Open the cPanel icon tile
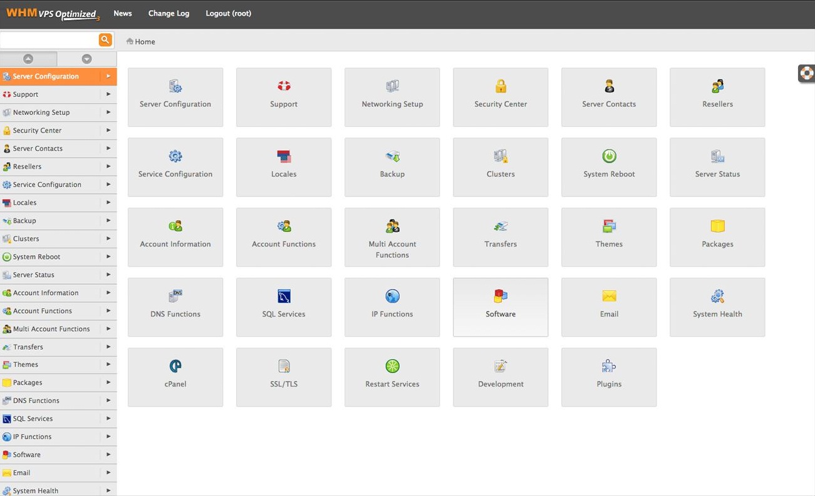Image resolution: width=815 pixels, height=496 pixels. 175,377
